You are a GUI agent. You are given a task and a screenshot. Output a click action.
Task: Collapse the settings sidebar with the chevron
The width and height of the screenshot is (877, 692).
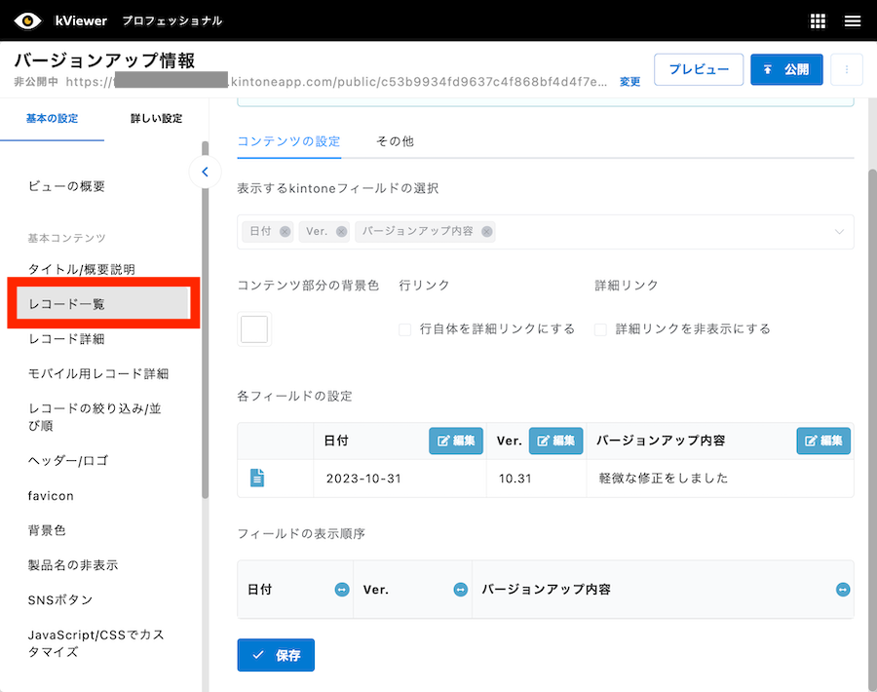click(205, 172)
